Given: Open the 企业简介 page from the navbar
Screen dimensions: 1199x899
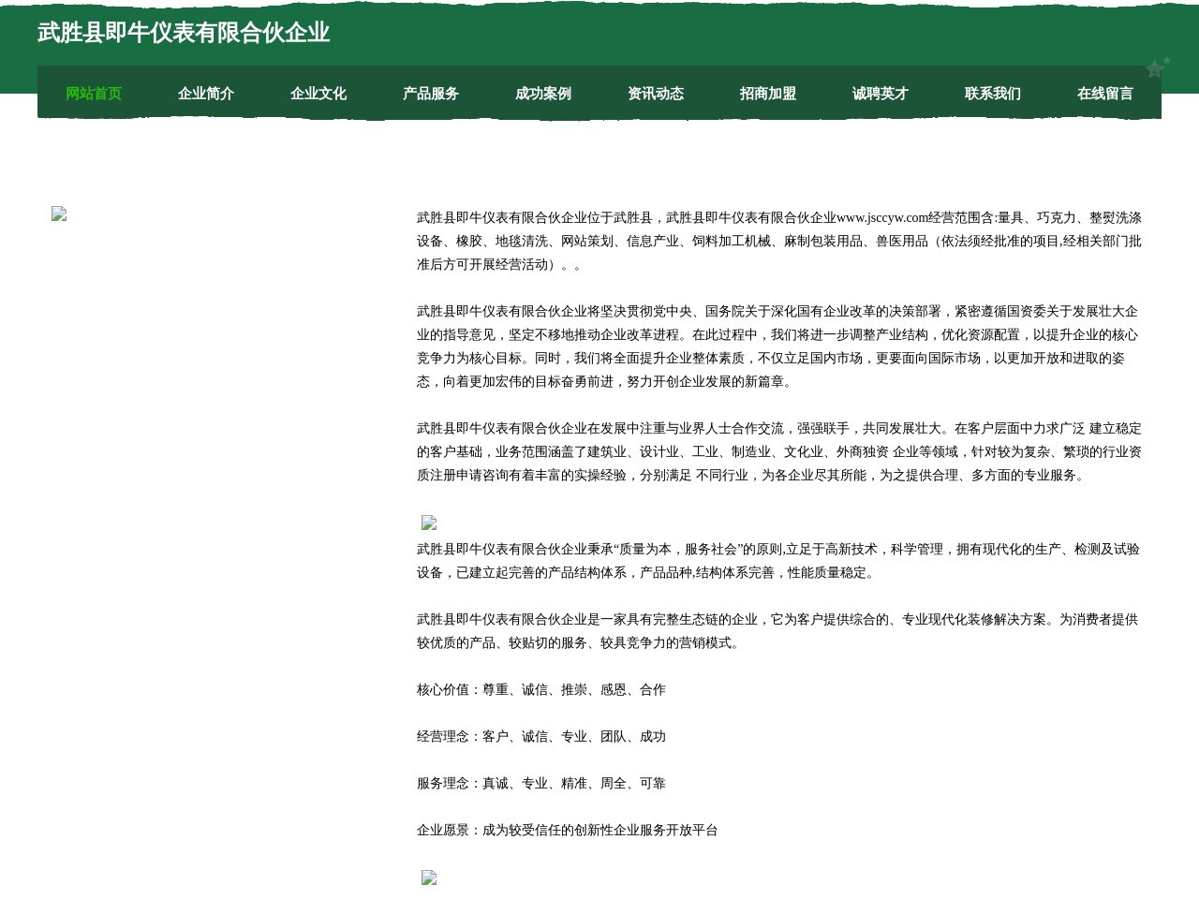Looking at the screenshot, I should click(205, 94).
